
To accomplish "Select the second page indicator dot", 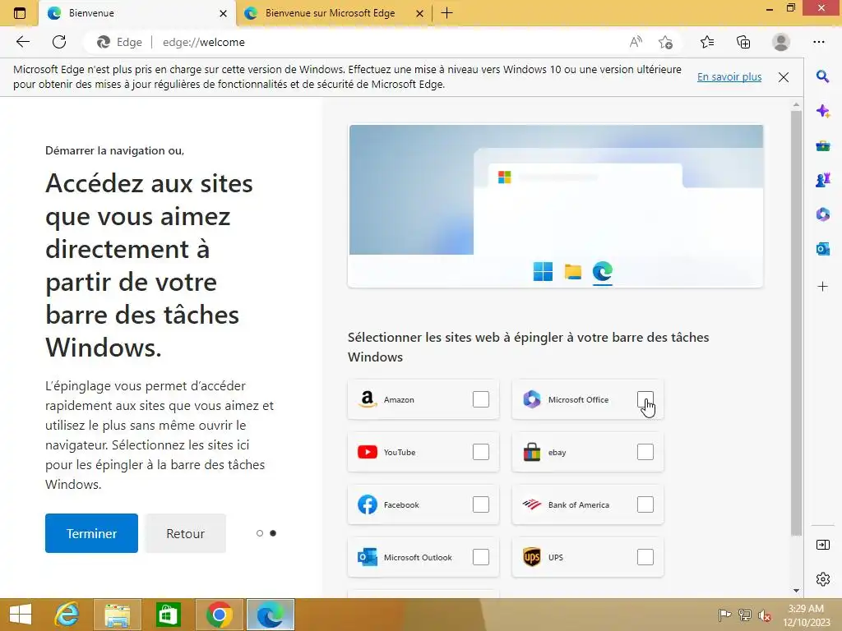I will click(x=273, y=533).
